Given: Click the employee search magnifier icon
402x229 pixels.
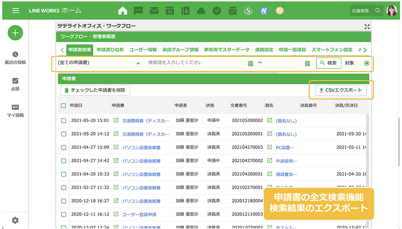Looking at the screenshot, I should tap(377, 10).
